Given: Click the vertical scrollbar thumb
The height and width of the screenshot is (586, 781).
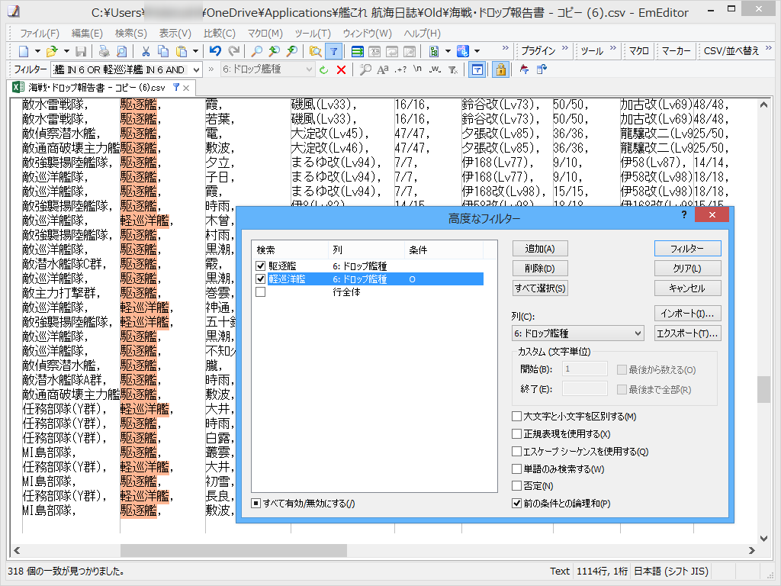Looking at the screenshot, I should pyautogui.click(x=763, y=389).
